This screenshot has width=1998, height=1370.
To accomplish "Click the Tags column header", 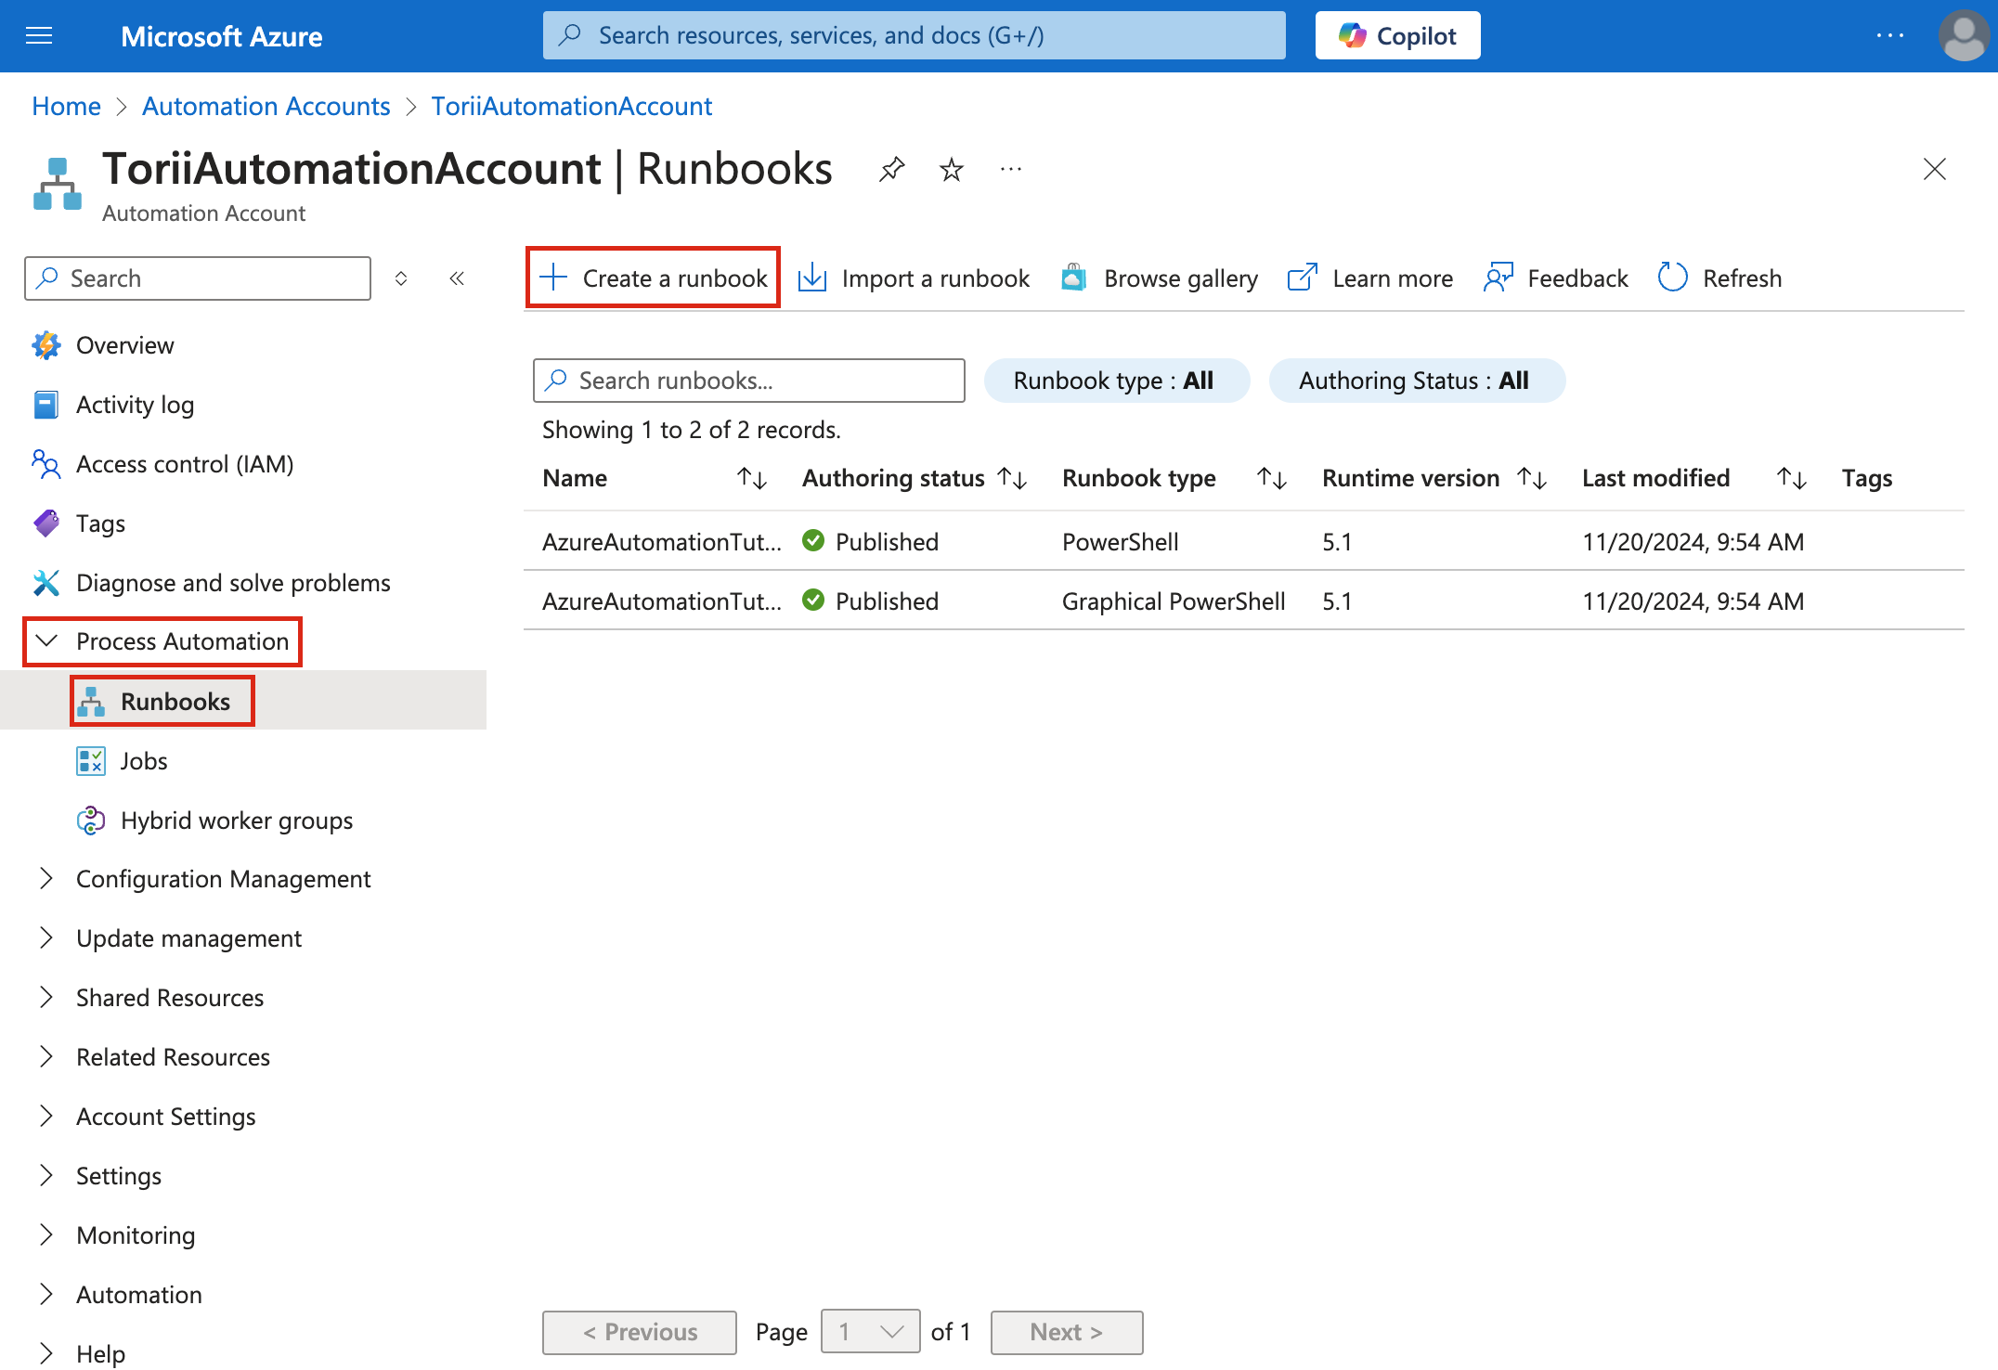I will [1866, 478].
